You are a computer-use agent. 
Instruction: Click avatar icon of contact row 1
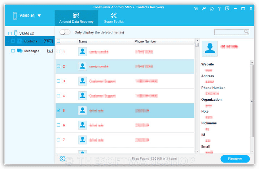82,51
